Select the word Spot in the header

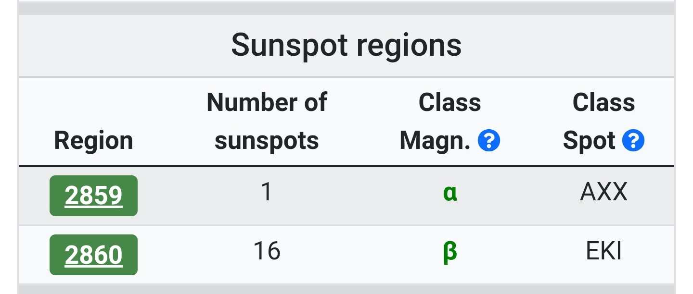point(589,141)
